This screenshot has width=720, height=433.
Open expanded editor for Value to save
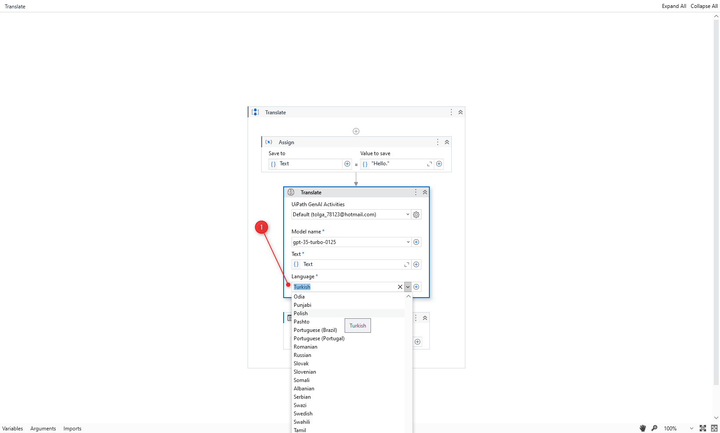click(x=429, y=164)
